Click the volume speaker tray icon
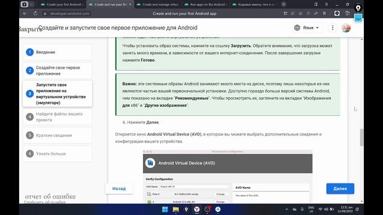 click(326, 209)
